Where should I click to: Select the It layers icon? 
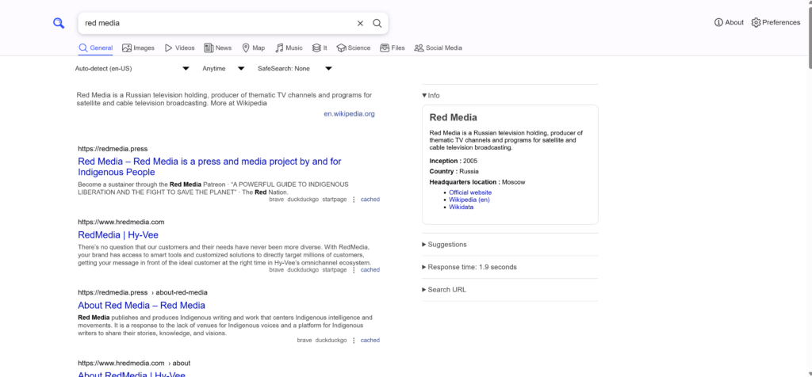click(x=316, y=48)
